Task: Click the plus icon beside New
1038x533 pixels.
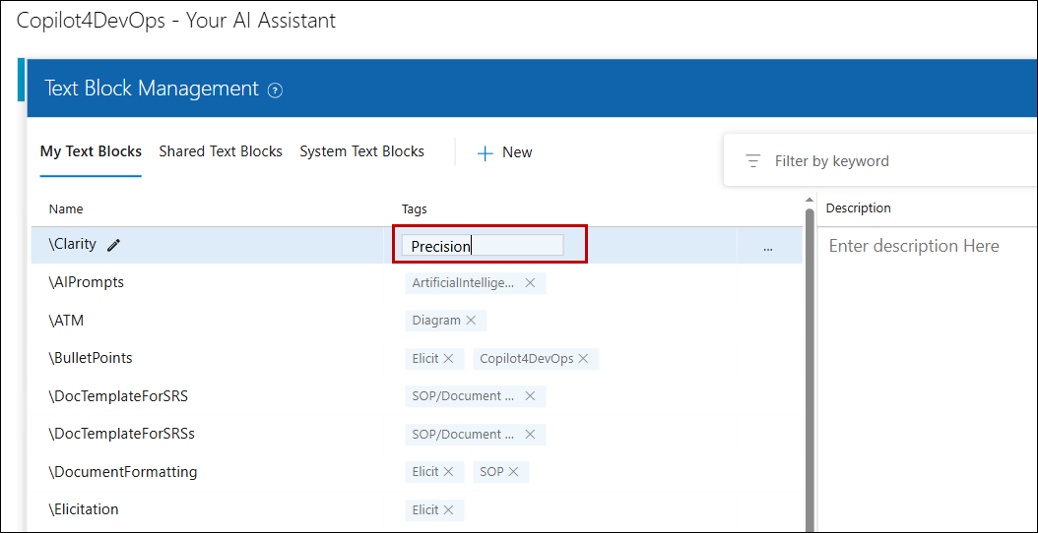Action: (486, 153)
